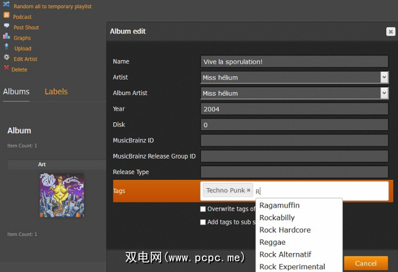The width and height of the screenshot is (398, 272).
Task: Switch to the Albums tab
Action: point(16,91)
